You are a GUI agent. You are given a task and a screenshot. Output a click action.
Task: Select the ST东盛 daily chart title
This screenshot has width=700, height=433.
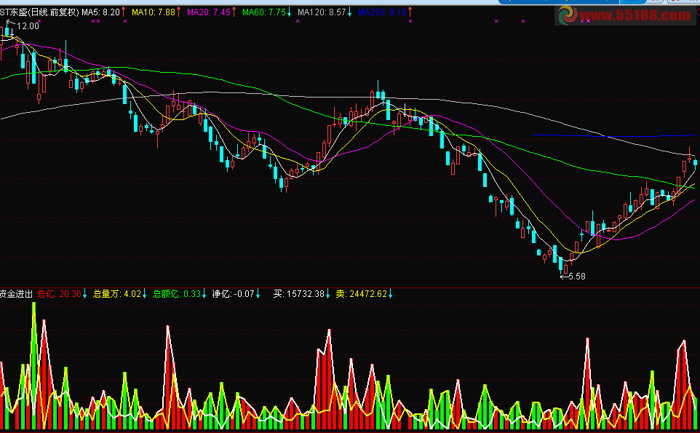click(x=39, y=12)
